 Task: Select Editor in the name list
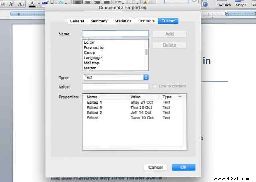(114, 42)
